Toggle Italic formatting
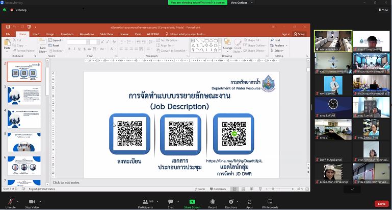The image size is (392, 210). (74, 49)
